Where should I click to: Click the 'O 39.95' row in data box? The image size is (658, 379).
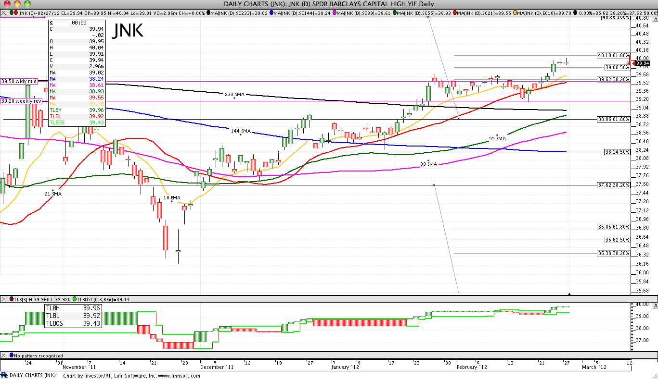point(77,41)
